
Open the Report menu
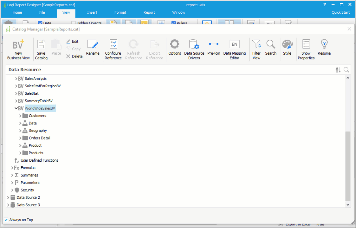point(149,12)
